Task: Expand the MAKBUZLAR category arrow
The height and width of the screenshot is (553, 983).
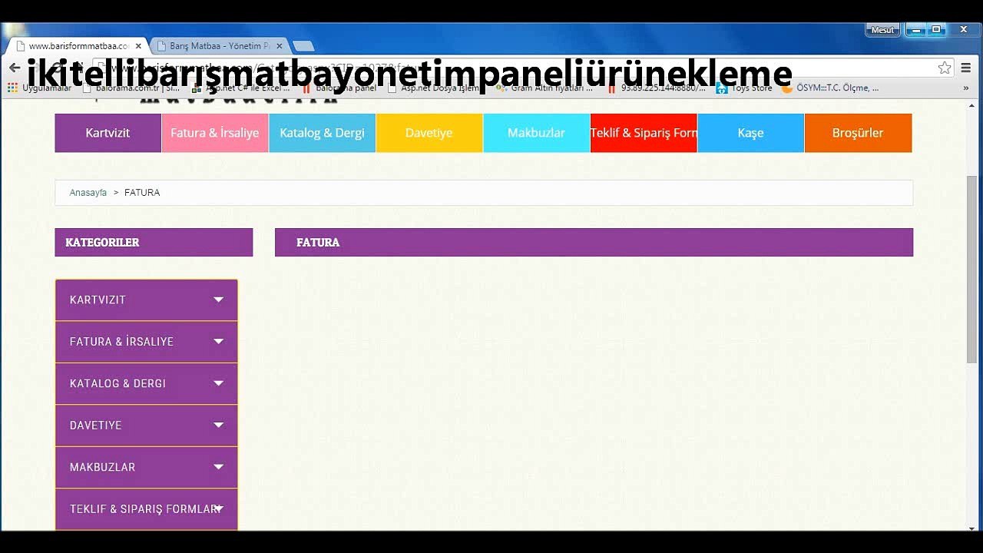Action: tap(219, 466)
